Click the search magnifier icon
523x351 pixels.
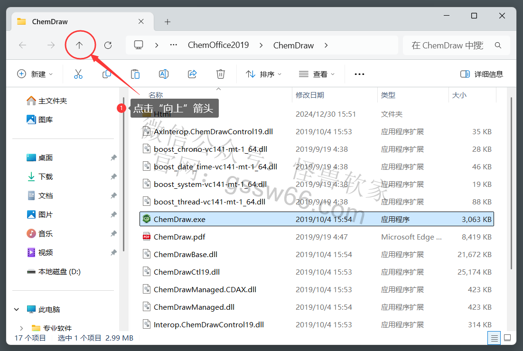(x=498, y=46)
